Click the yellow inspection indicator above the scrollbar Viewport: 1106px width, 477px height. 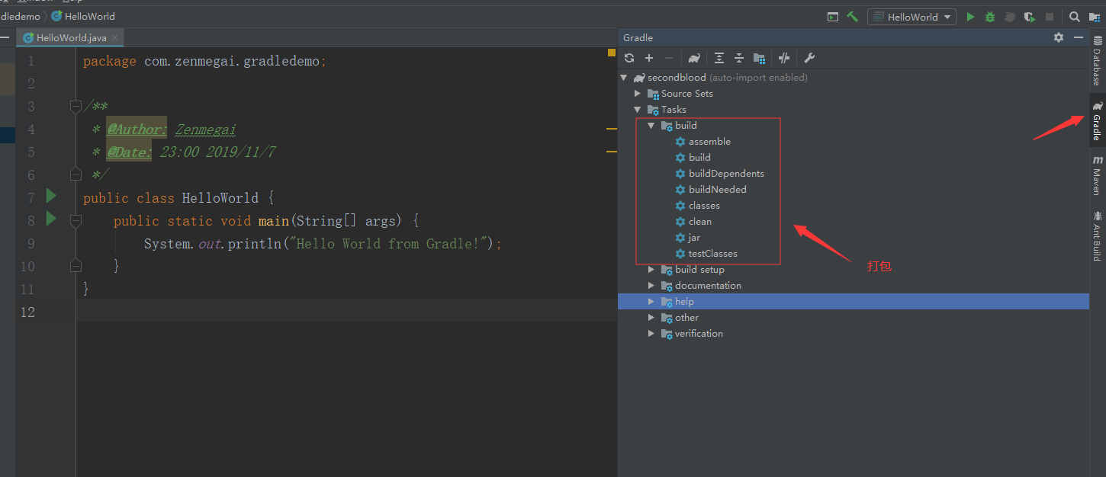tap(612, 53)
